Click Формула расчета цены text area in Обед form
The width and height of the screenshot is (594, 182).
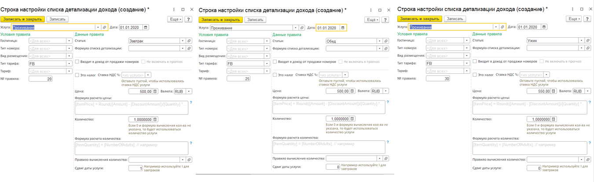[329, 107]
